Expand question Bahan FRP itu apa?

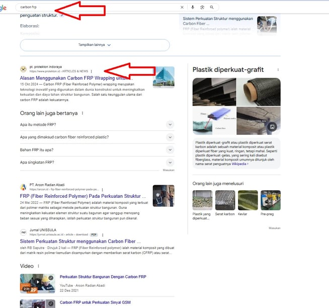pyautogui.click(x=97, y=149)
